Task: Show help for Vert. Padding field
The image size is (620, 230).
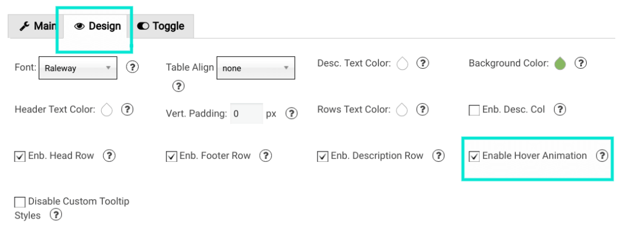Action: [291, 113]
